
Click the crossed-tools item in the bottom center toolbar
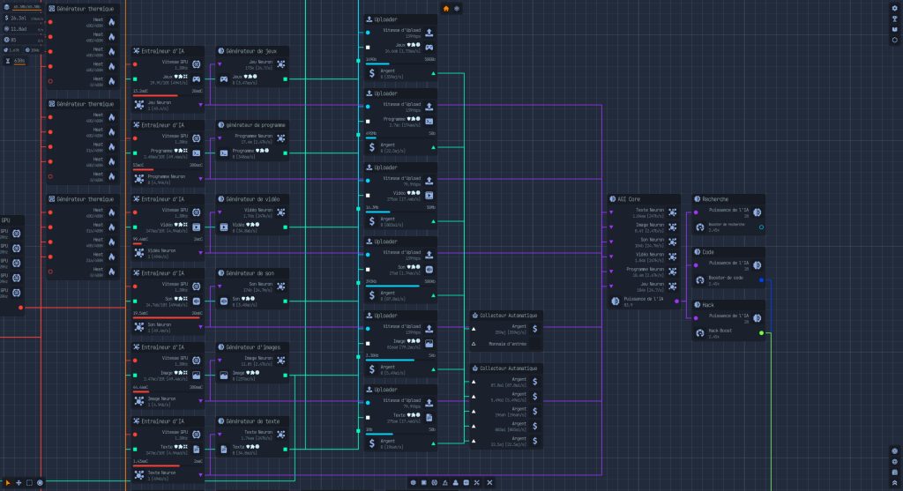click(477, 482)
